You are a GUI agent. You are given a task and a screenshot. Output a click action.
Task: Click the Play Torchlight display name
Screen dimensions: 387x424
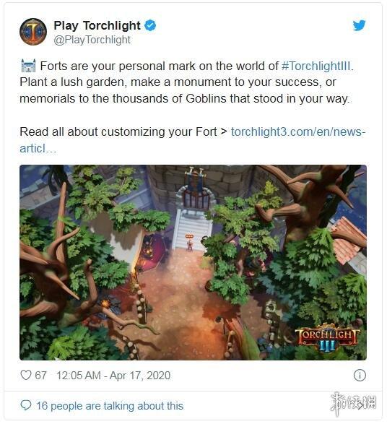pos(97,25)
